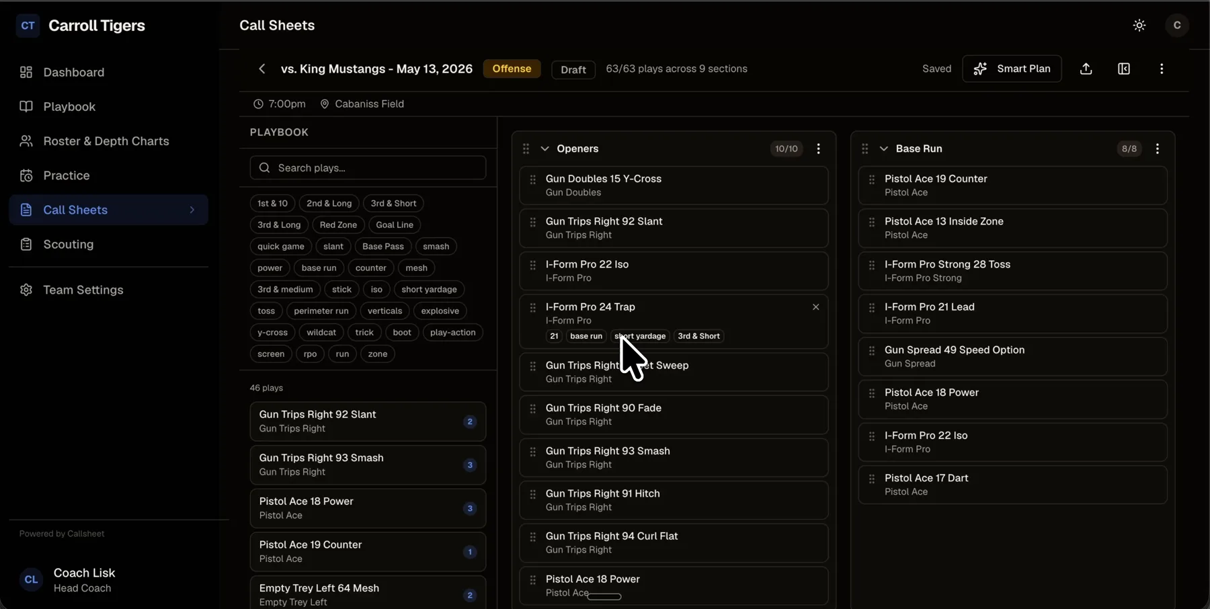This screenshot has width=1210, height=609.
Task: Grab the Base Run section drag handle
Action: tap(865, 149)
